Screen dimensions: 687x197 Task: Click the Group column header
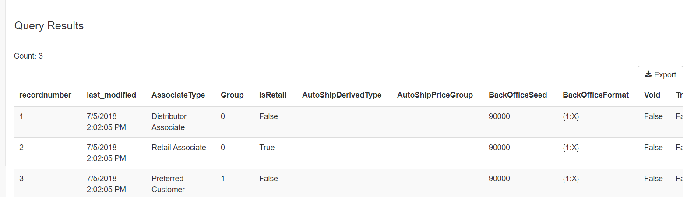[232, 95]
